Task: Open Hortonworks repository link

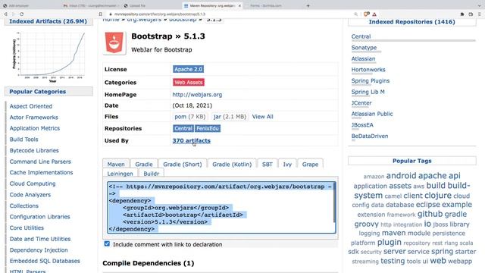Action: click(x=368, y=70)
